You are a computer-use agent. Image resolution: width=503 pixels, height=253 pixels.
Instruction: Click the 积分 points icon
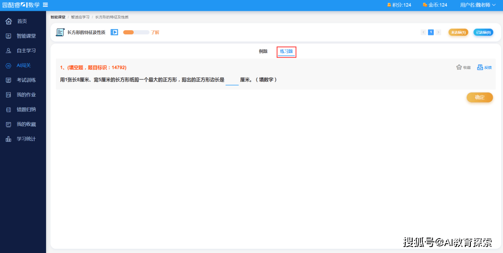tap(389, 5)
